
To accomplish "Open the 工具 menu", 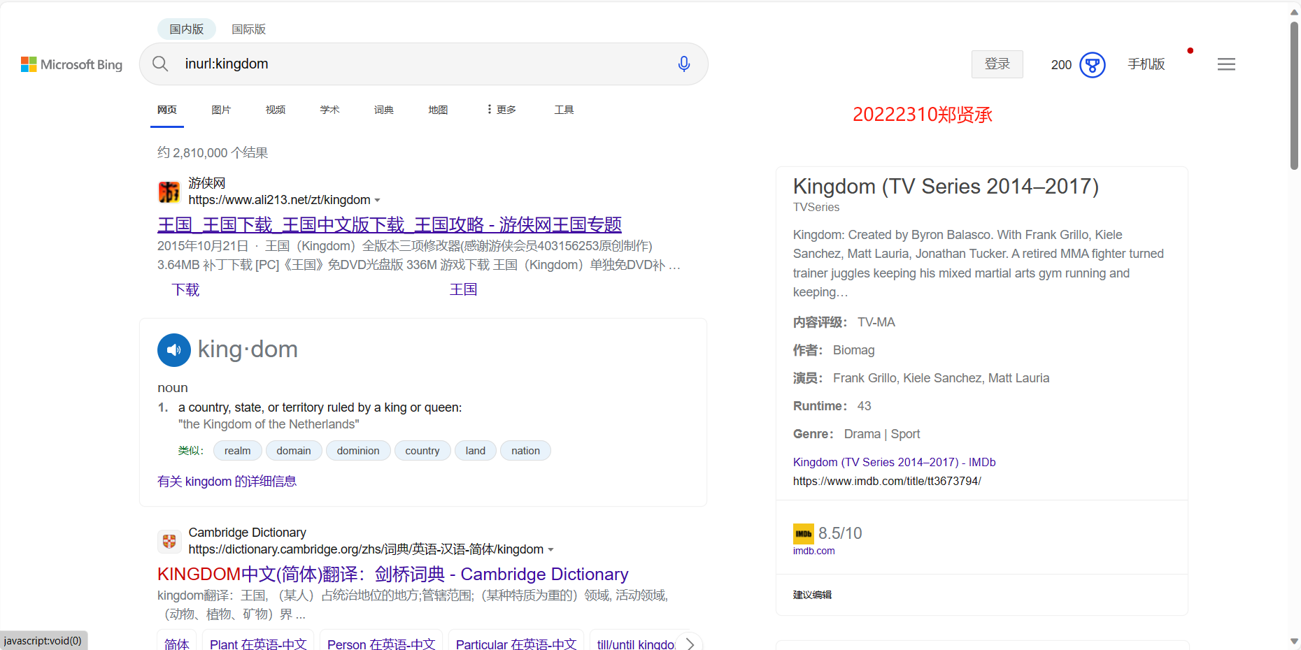I will tap(564, 110).
